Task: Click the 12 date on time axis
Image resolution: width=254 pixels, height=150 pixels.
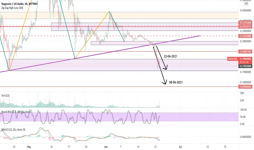Action: 208,147
